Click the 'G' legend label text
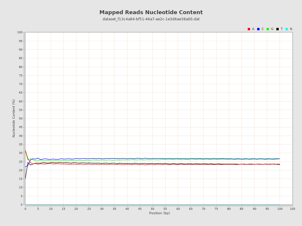The width and height of the screenshot is (302, 226). [x=272, y=29]
